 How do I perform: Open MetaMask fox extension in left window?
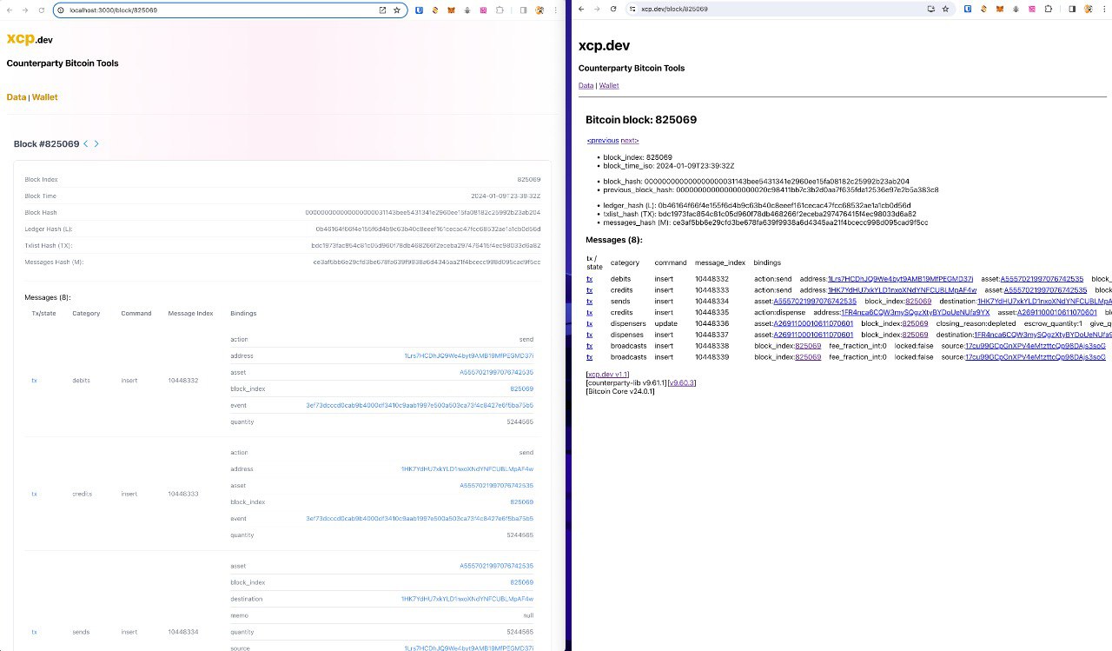pyautogui.click(x=450, y=10)
